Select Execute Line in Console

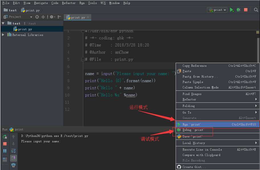coord(218,149)
